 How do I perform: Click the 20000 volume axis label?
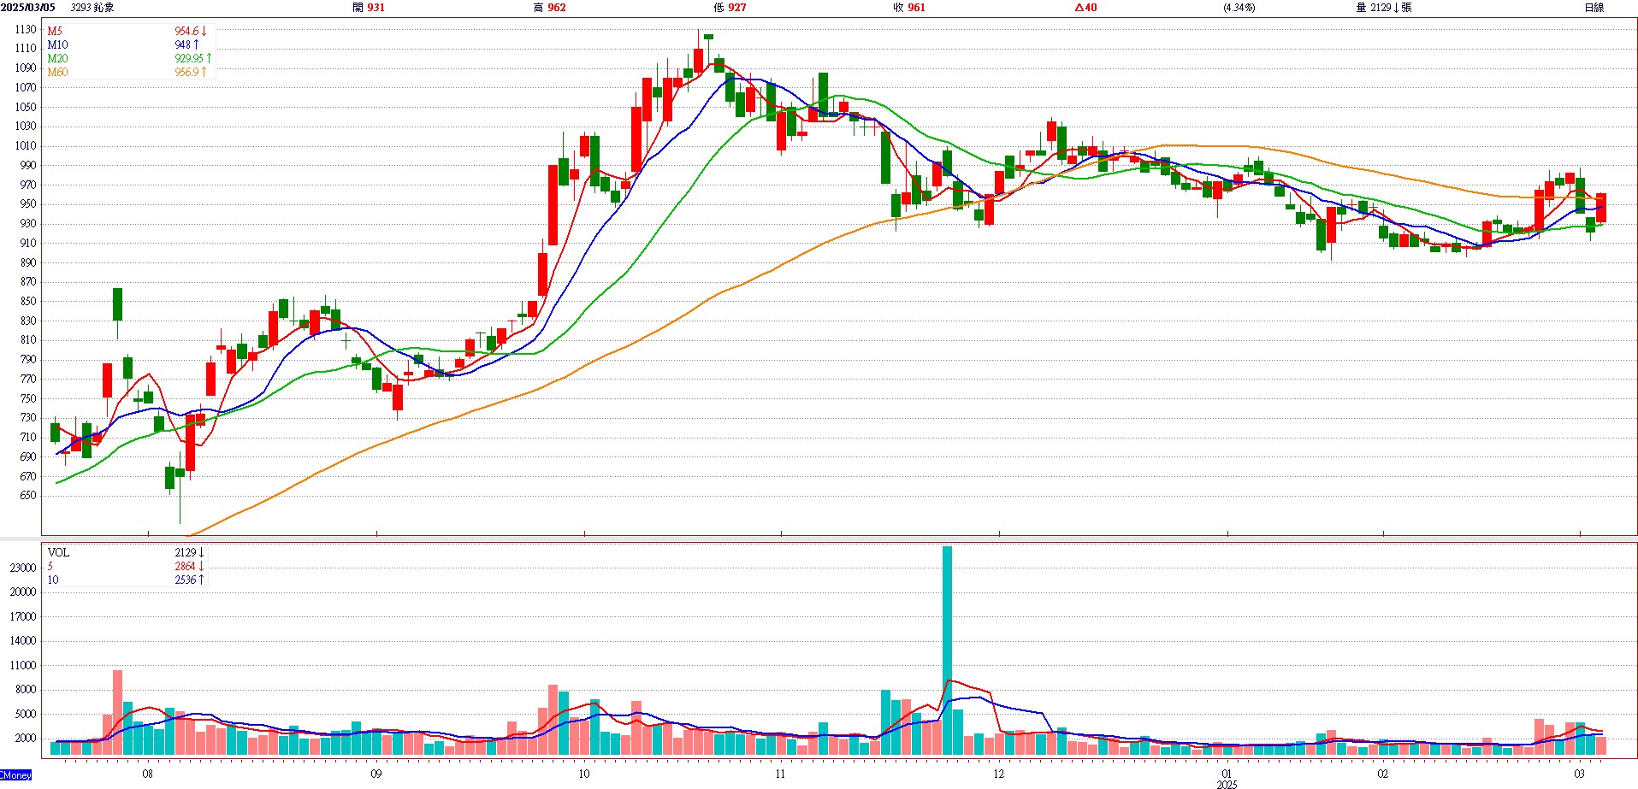click(x=23, y=592)
